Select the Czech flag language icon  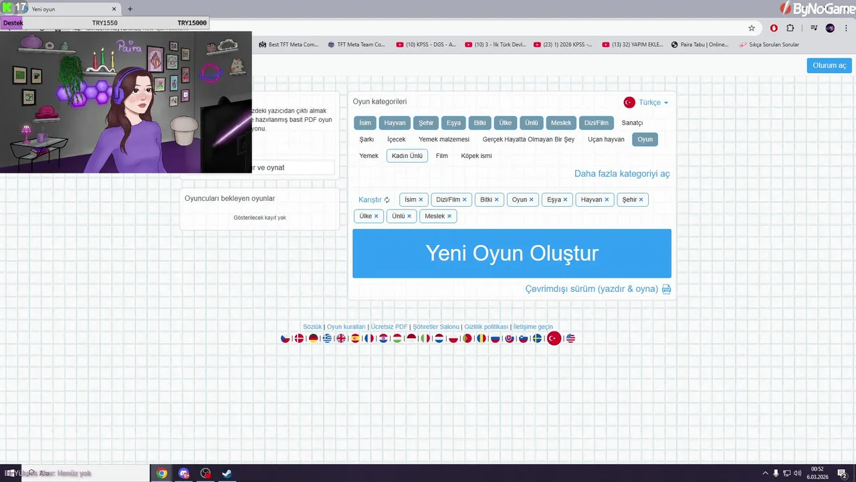[286, 339]
